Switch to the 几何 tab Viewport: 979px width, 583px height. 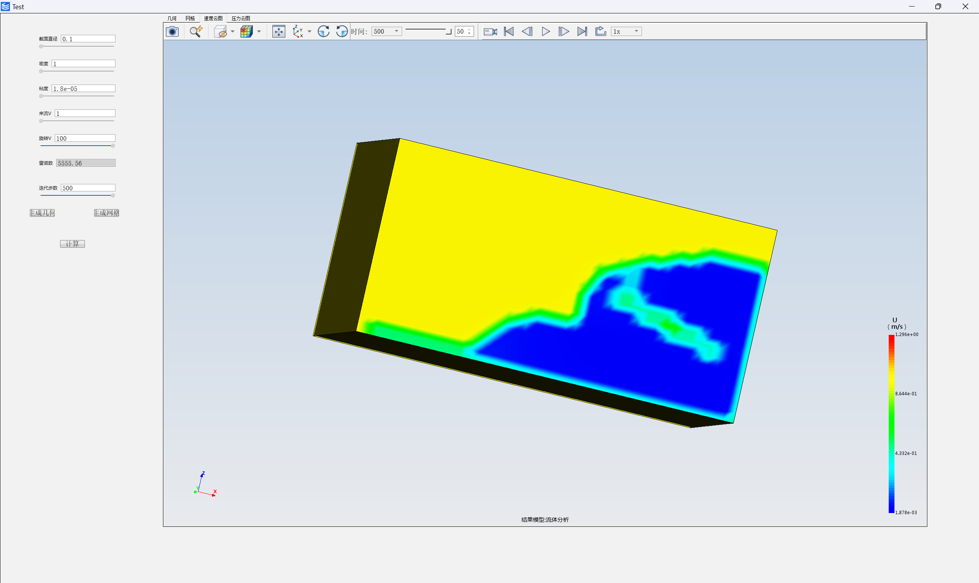[x=172, y=18]
